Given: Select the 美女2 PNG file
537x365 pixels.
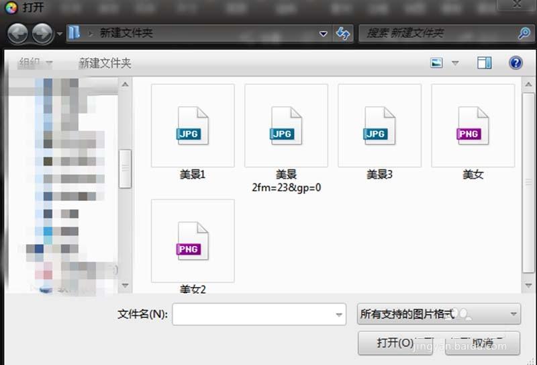Looking at the screenshot, I should click(x=193, y=247).
